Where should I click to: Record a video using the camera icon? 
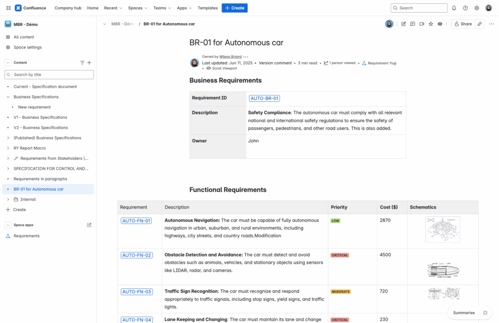point(422,23)
